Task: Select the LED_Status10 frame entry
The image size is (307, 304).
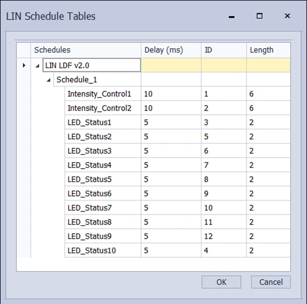Action: point(92,250)
